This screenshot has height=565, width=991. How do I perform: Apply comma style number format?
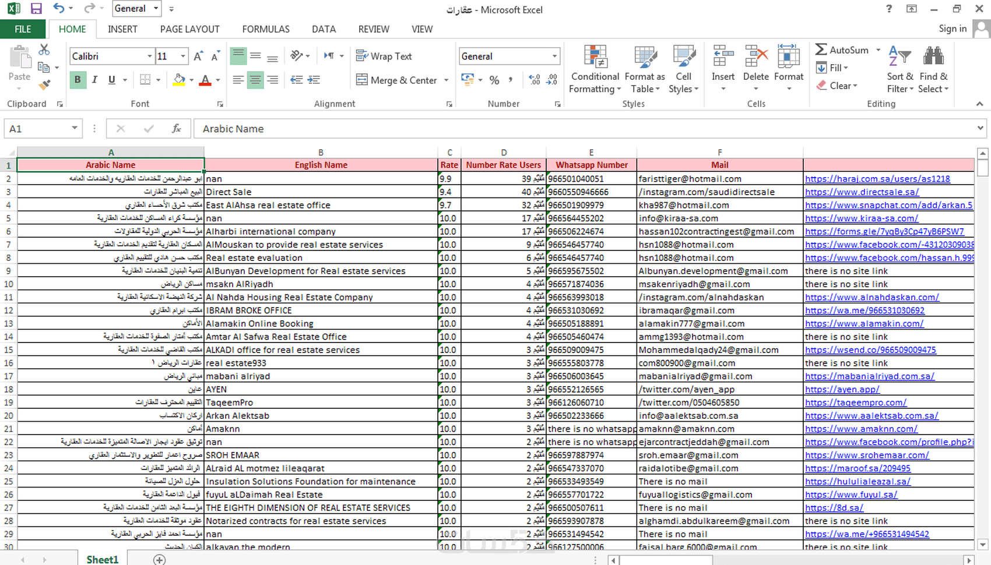pyautogui.click(x=511, y=80)
